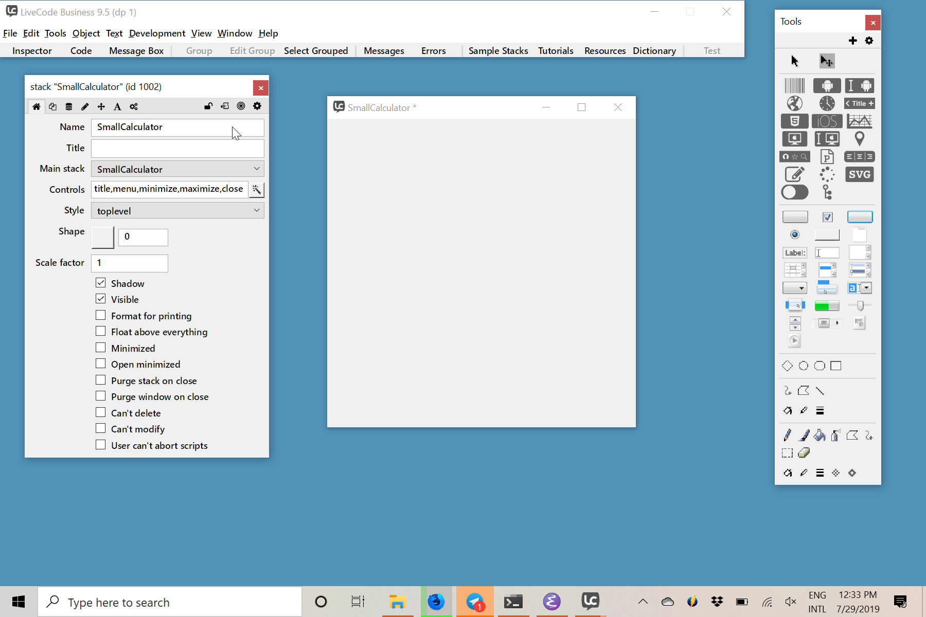The image size is (926, 617).
Task: Switch to inspector Position pane icon
Action: (x=101, y=106)
